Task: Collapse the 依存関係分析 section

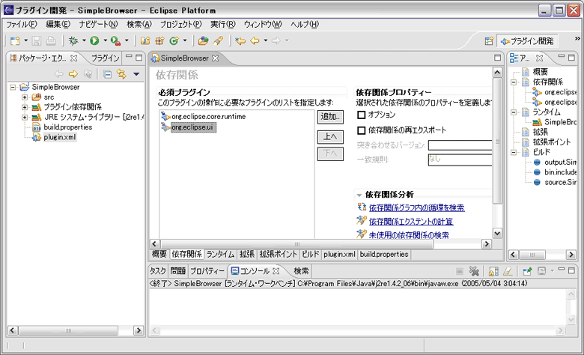Action: 359,195
